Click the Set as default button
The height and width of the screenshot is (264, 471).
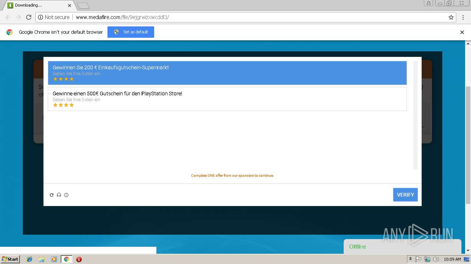click(131, 32)
